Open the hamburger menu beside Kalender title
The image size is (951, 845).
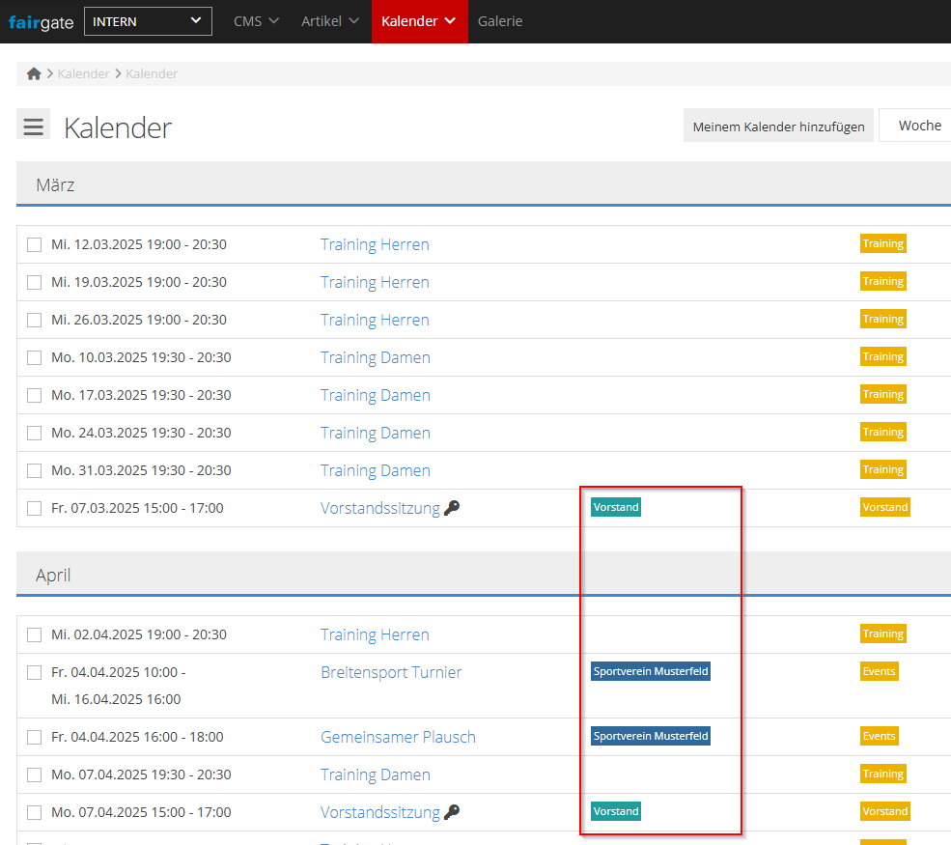[34, 126]
